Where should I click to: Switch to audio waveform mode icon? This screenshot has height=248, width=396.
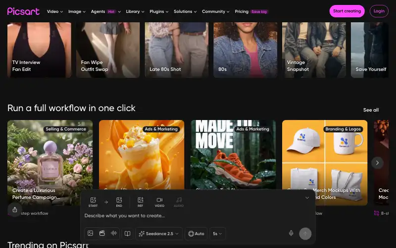pyautogui.click(x=114, y=233)
